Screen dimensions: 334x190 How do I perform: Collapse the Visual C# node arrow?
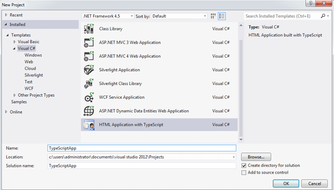(x=14, y=48)
